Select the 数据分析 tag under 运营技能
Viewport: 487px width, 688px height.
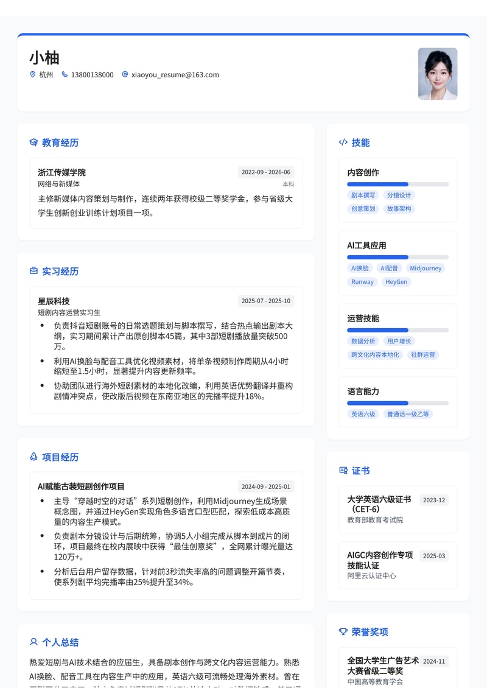click(362, 341)
